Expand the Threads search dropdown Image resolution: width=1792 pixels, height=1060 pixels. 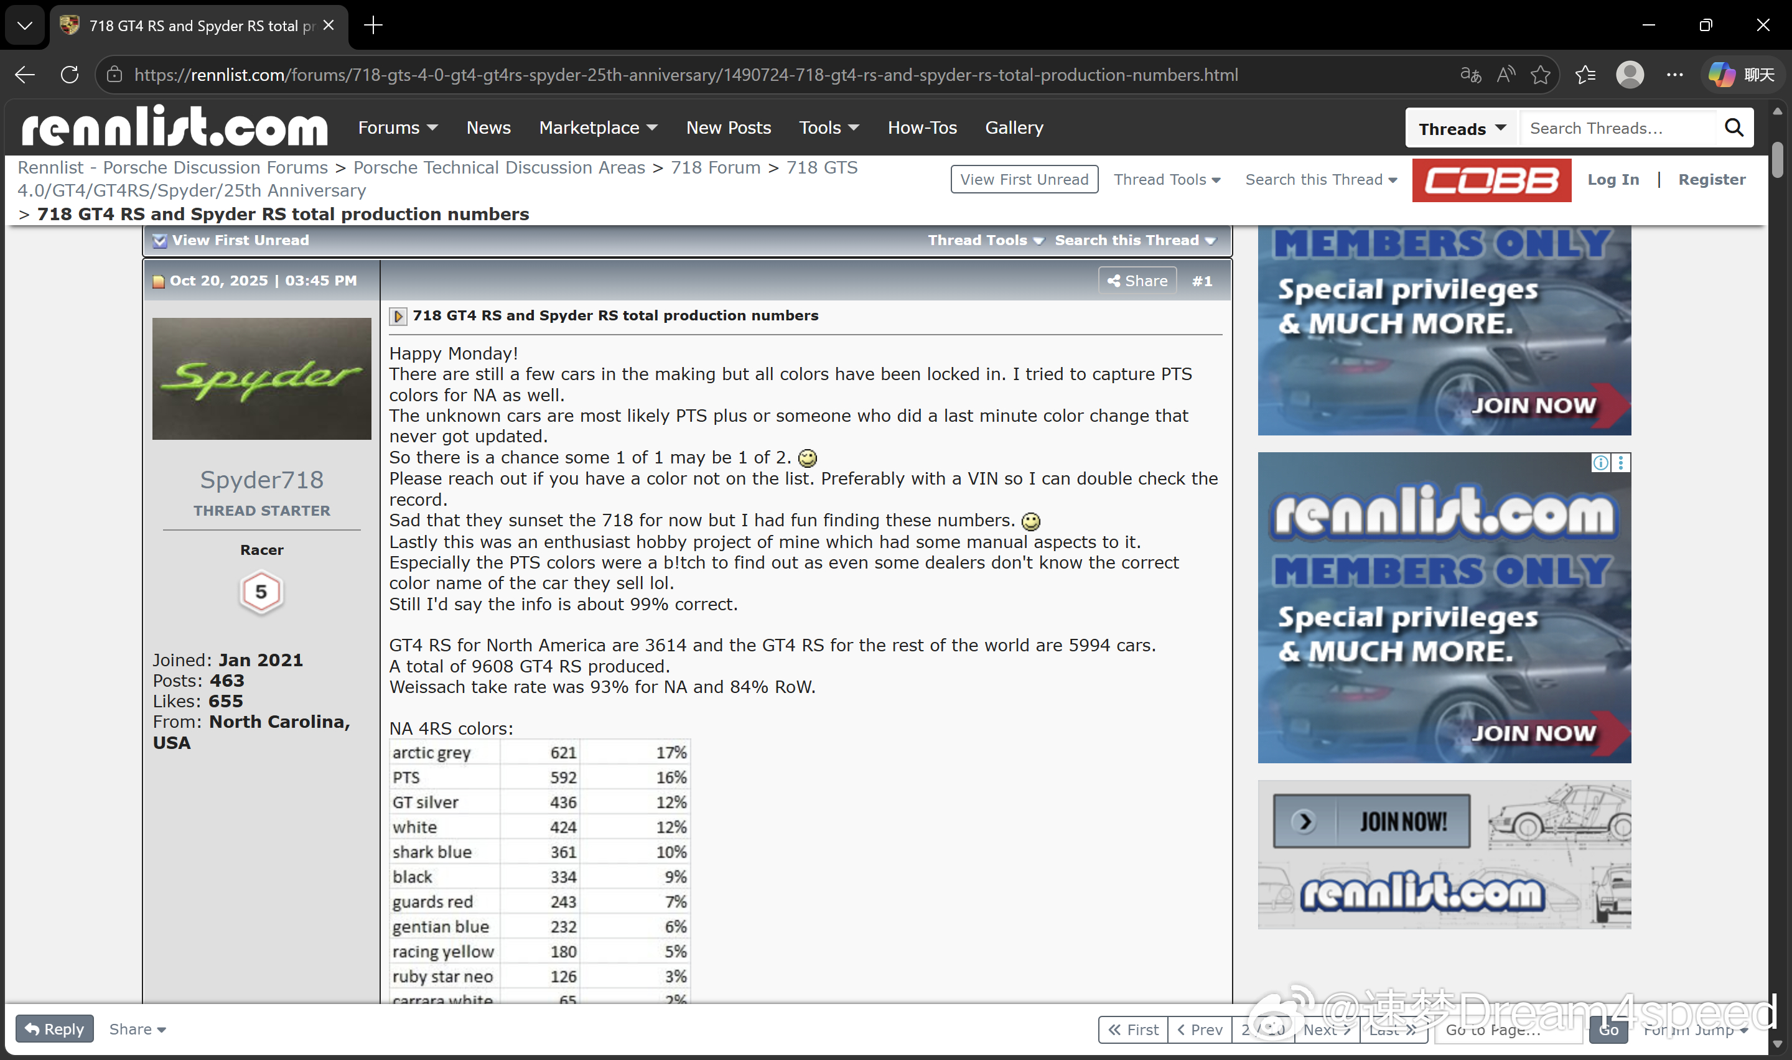(x=1462, y=129)
